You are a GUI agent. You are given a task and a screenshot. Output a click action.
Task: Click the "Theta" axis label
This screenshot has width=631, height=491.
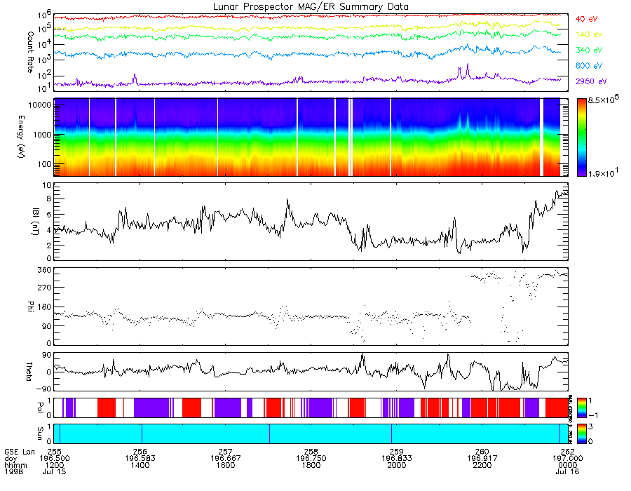[29, 371]
